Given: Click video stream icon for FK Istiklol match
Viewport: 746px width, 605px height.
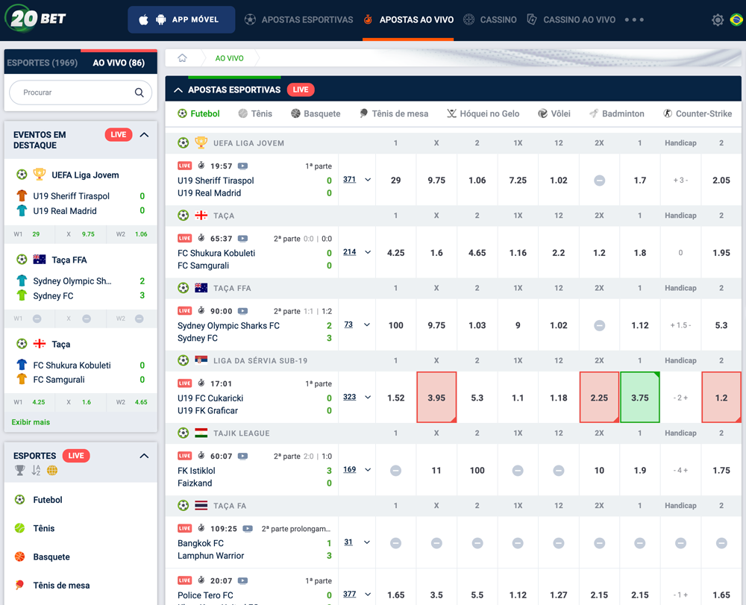Looking at the screenshot, I should (x=242, y=456).
